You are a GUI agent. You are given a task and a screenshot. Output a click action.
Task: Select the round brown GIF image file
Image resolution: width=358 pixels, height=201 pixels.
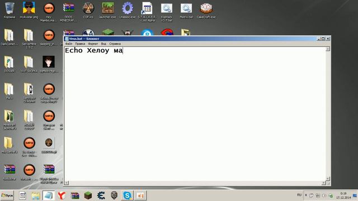click(49, 145)
